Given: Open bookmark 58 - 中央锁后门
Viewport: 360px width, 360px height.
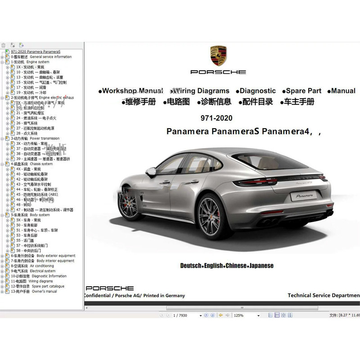Looking at the screenshot, I should (28, 251).
